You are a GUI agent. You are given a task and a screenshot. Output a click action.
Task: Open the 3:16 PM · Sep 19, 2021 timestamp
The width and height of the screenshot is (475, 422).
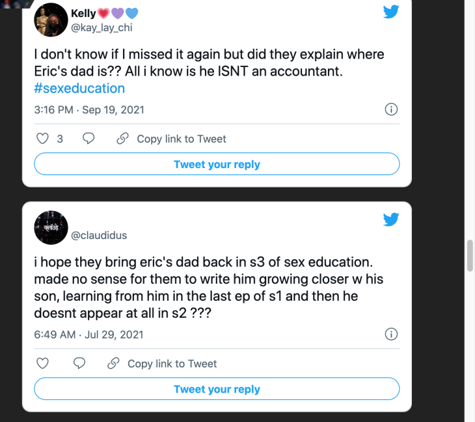pos(89,109)
